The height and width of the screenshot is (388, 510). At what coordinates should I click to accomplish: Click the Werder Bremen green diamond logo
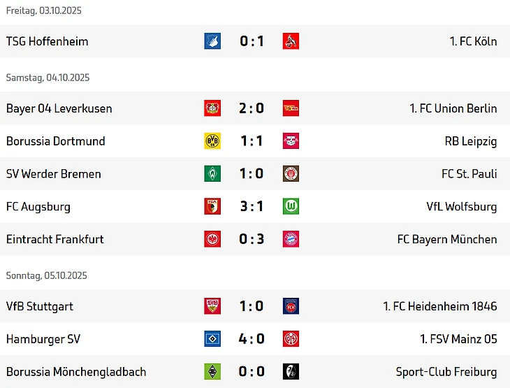pos(212,174)
